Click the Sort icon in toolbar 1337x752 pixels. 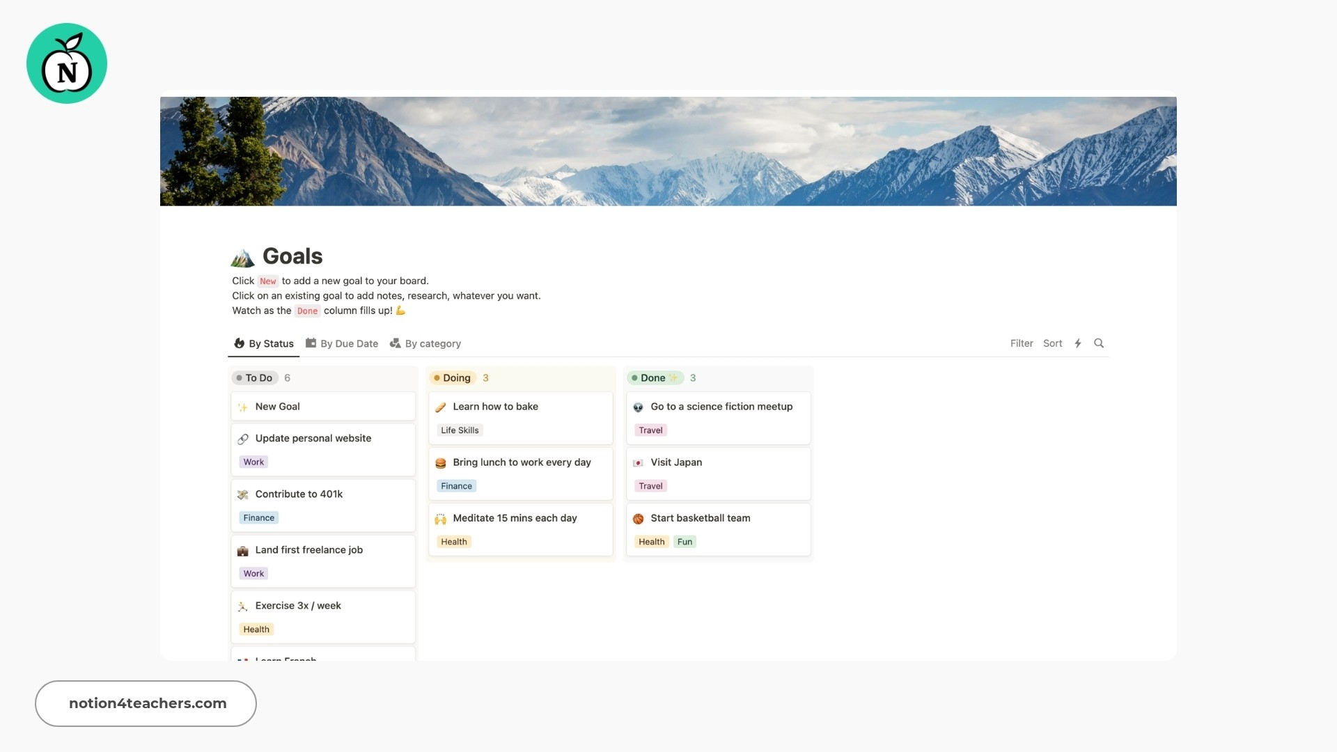coord(1052,343)
